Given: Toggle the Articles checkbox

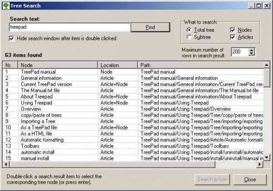Looking at the screenshot, I should (x=233, y=37).
